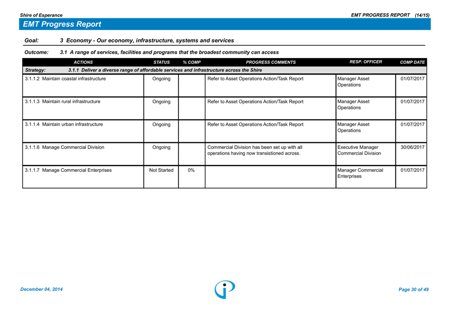The width and height of the screenshot is (449, 318).
Task: Click the PROGRESS COMMENTS column header
Action: (270, 62)
